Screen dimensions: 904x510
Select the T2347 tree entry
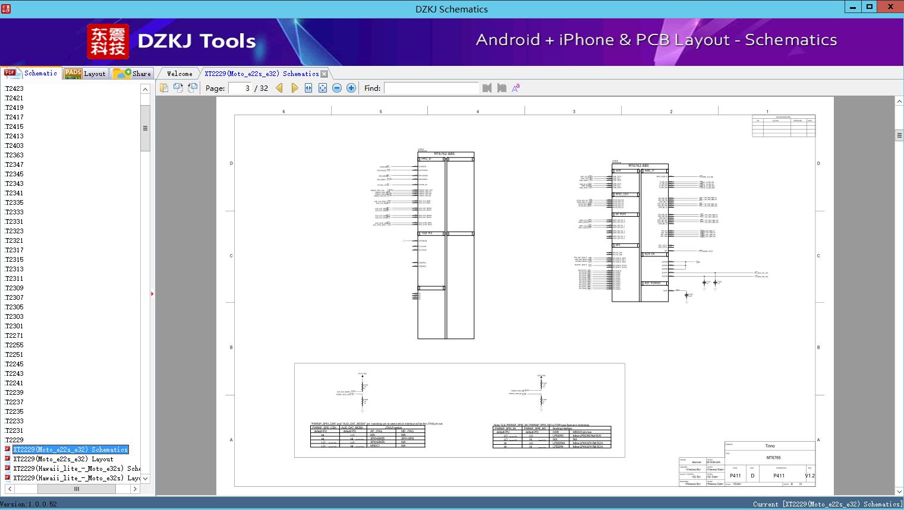point(14,164)
